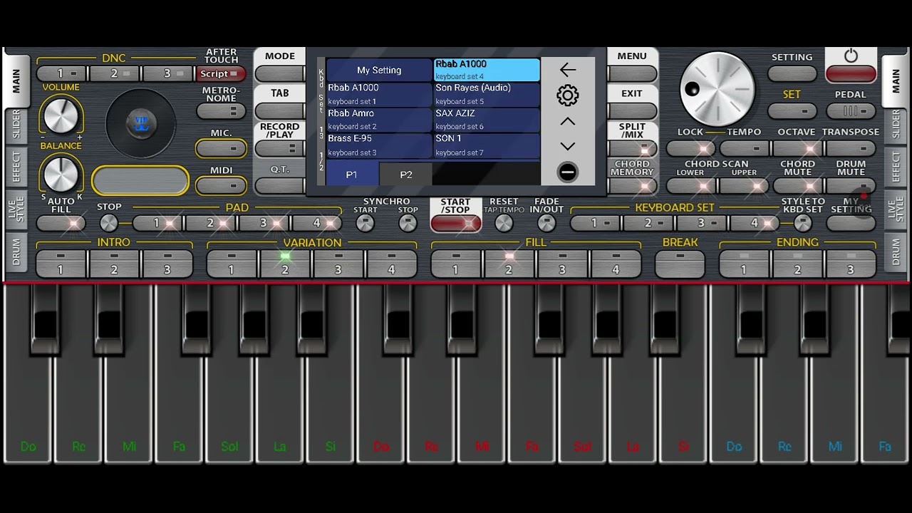Switch to the left Slider side tab
The width and height of the screenshot is (912, 513).
[16, 125]
